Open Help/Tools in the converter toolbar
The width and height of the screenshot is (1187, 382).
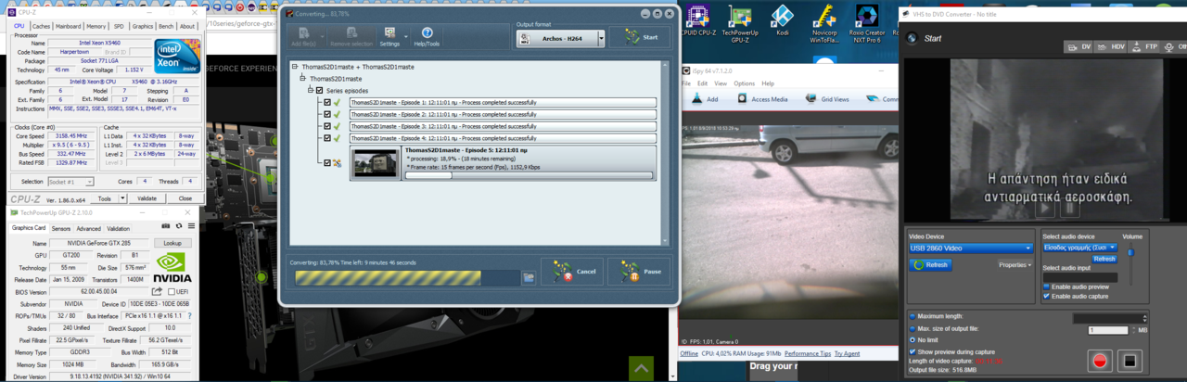point(428,37)
